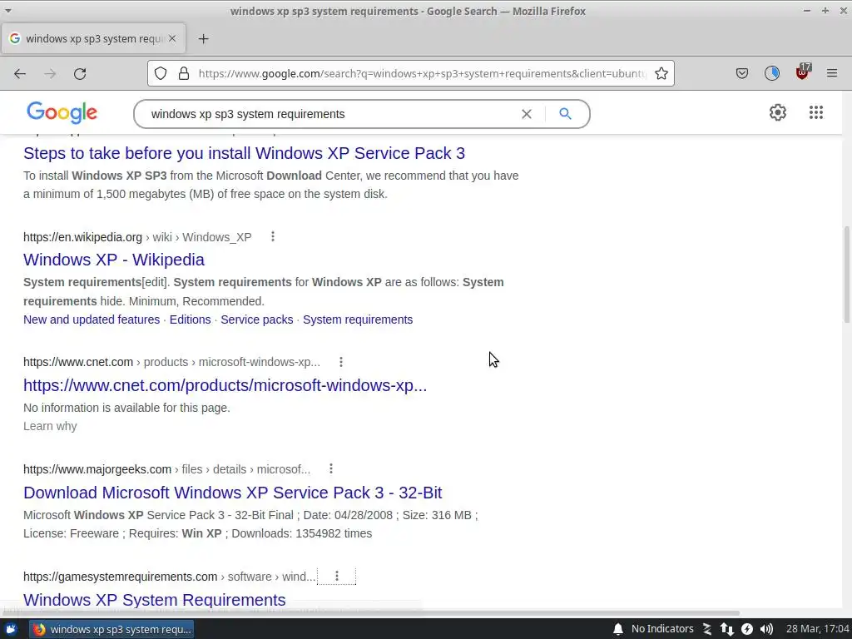Open the title bar window menu arrow
This screenshot has width=852, height=639.
coord(8,11)
